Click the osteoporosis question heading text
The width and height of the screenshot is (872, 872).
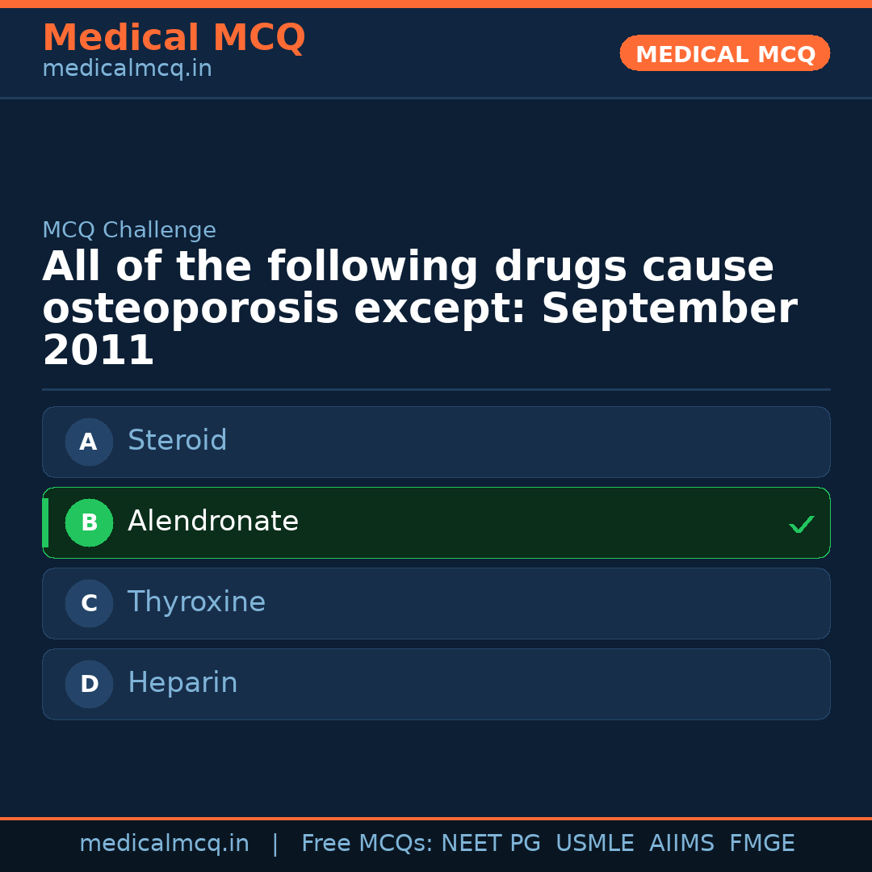(x=420, y=309)
